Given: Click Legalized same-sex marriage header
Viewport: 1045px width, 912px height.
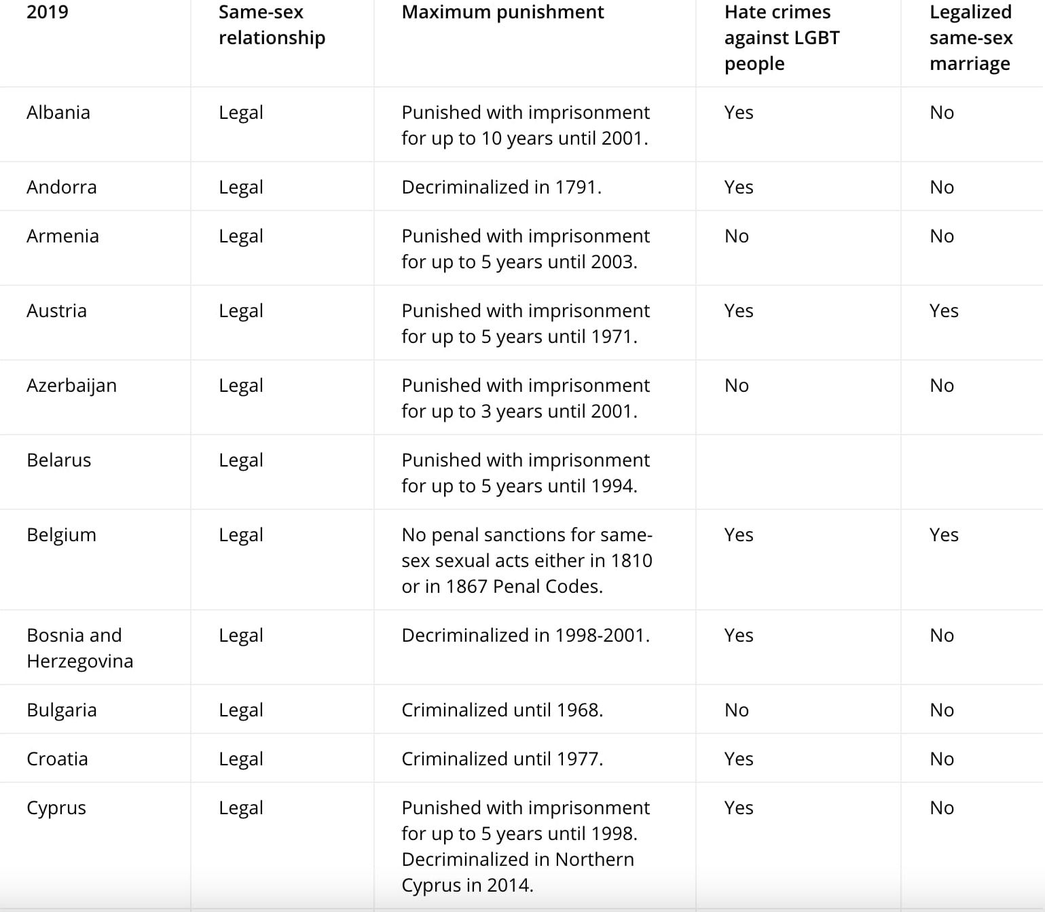Looking at the screenshot, I should click(x=970, y=38).
